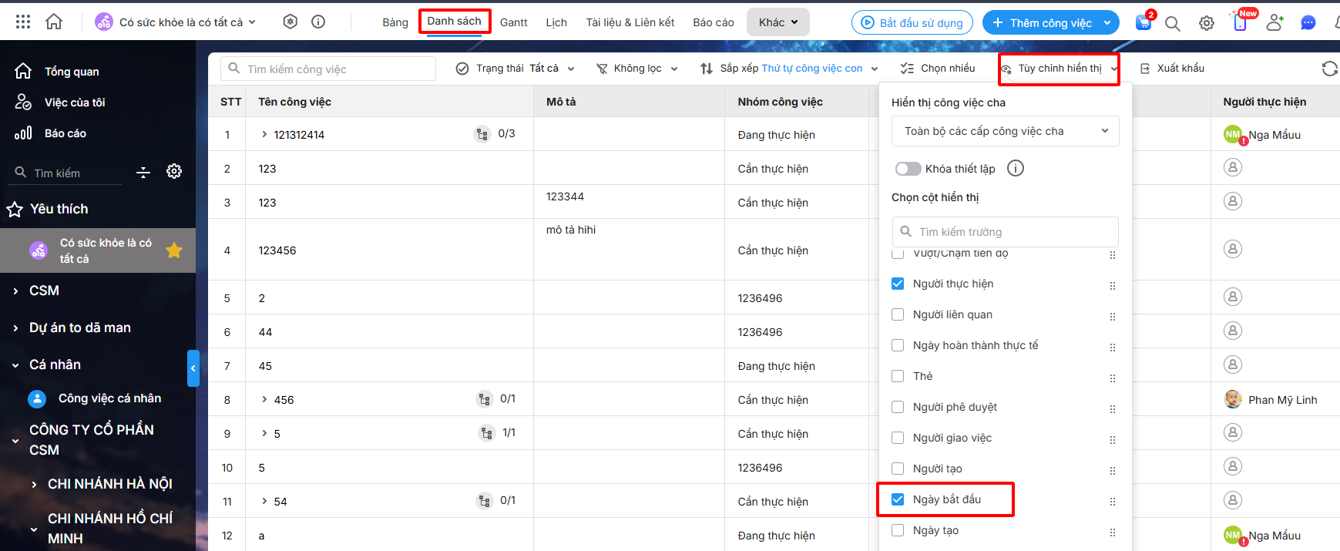This screenshot has width=1340, height=551.
Task: Check Ngày tạo column
Action: 898,530
